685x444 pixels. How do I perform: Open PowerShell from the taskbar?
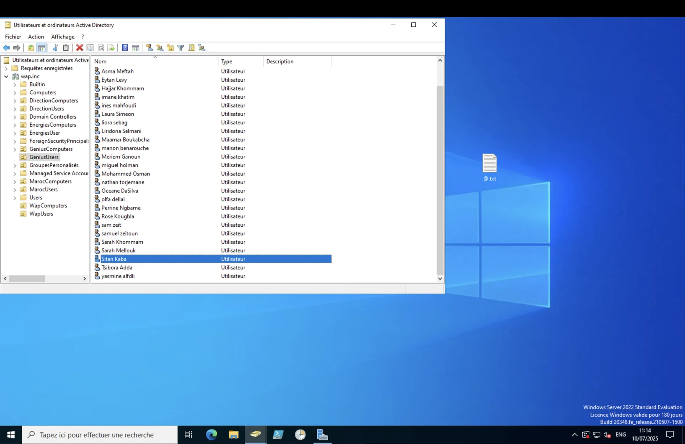tap(278, 435)
